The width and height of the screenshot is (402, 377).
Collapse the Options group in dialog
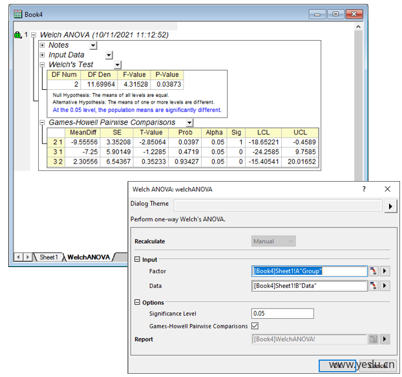138,302
